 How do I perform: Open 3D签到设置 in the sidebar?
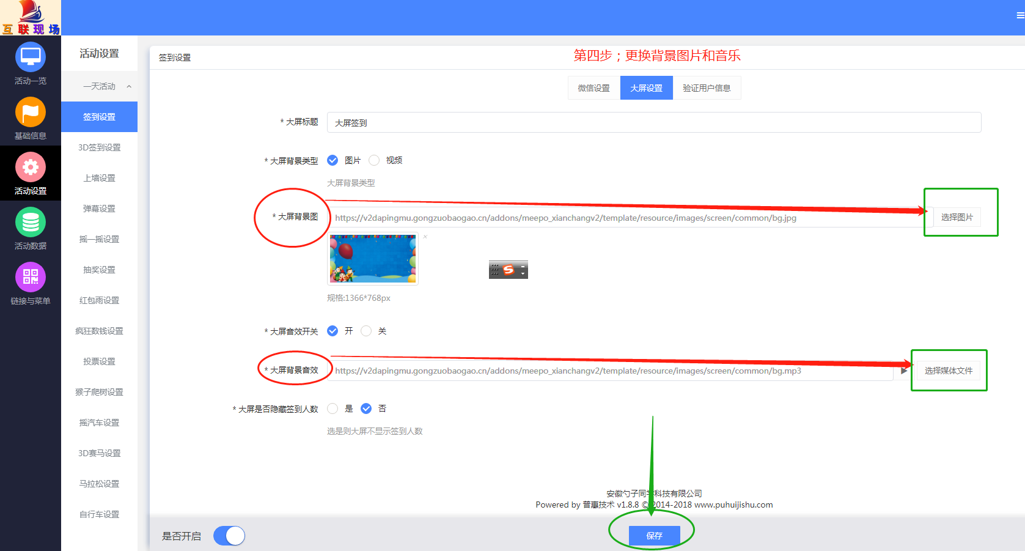[99, 147]
